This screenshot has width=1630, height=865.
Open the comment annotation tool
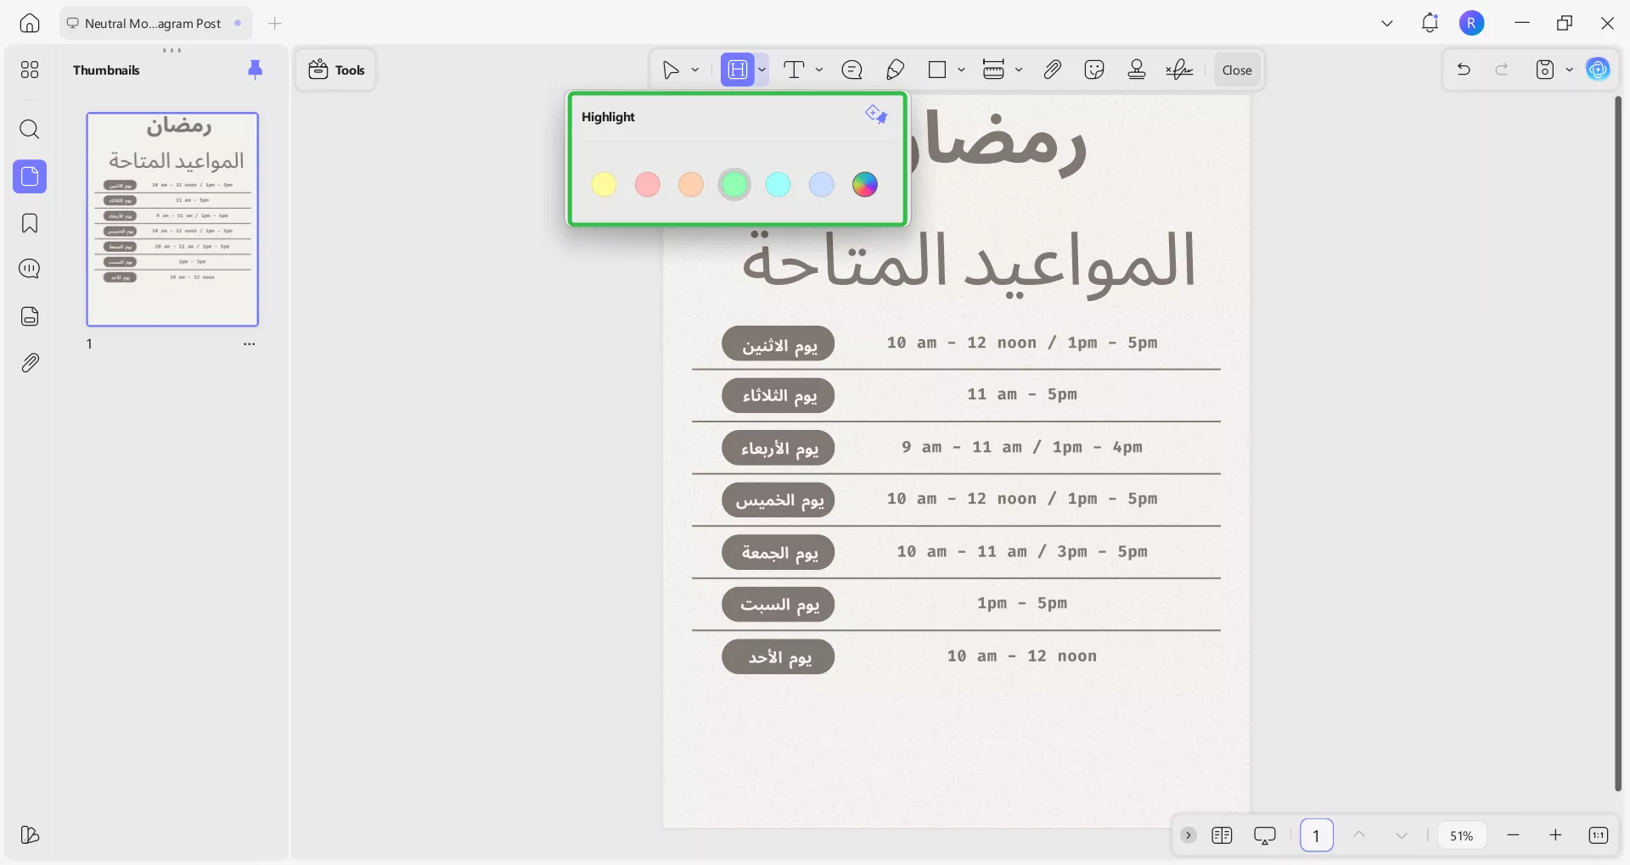tap(852, 70)
